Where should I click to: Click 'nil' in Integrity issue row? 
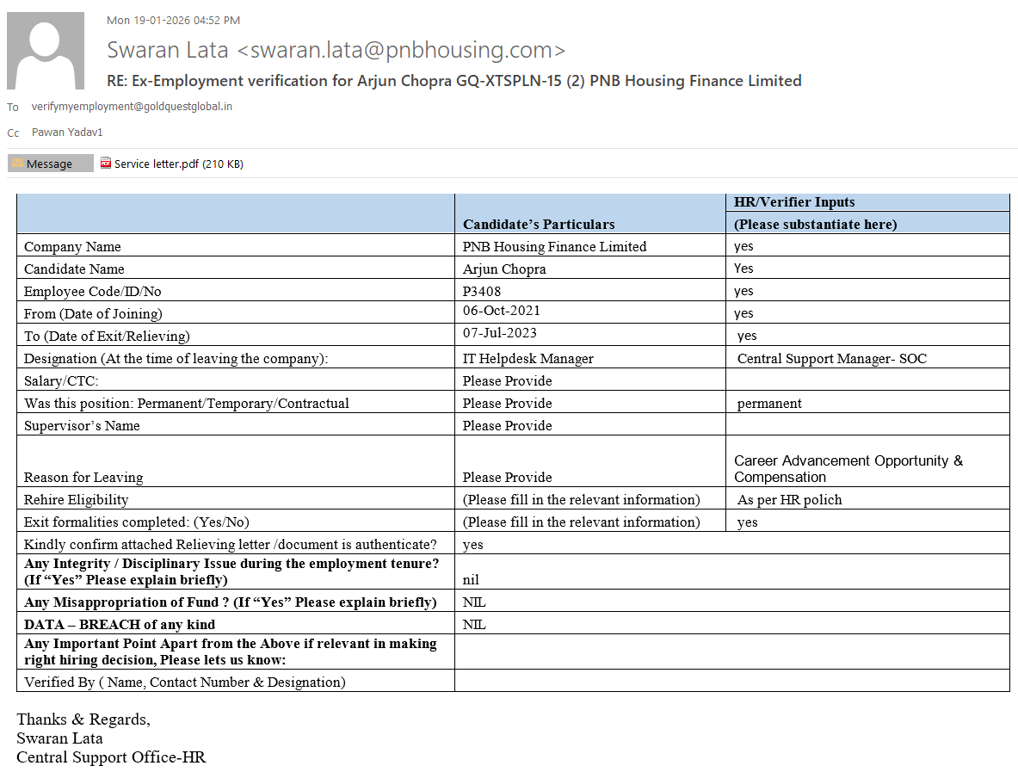(x=471, y=580)
